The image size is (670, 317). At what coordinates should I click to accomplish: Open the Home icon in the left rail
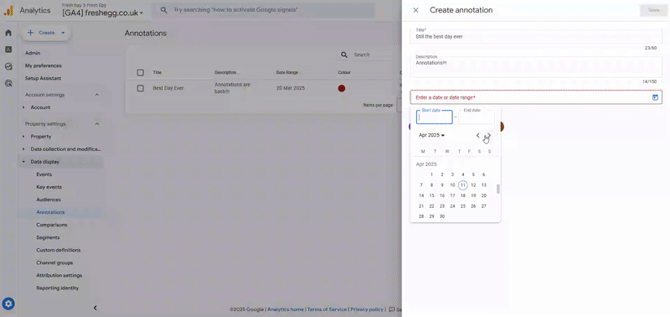tap(8, 33)
